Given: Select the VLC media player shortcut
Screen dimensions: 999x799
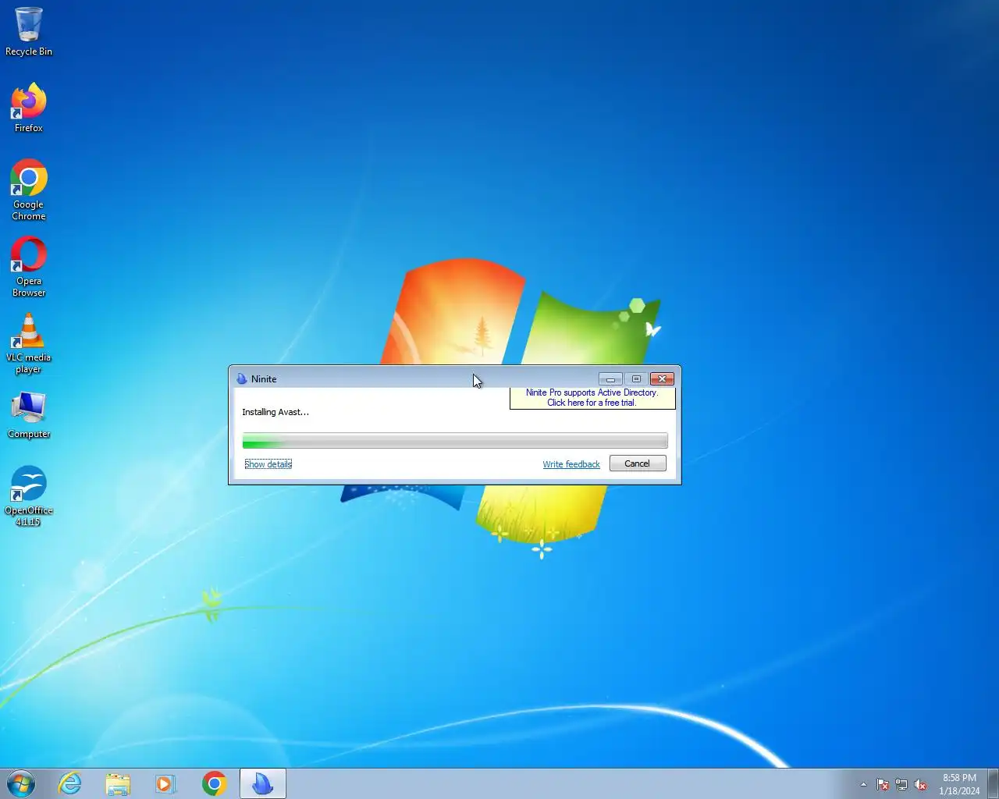Looking at the screenshot, I should tap(29, 343).
